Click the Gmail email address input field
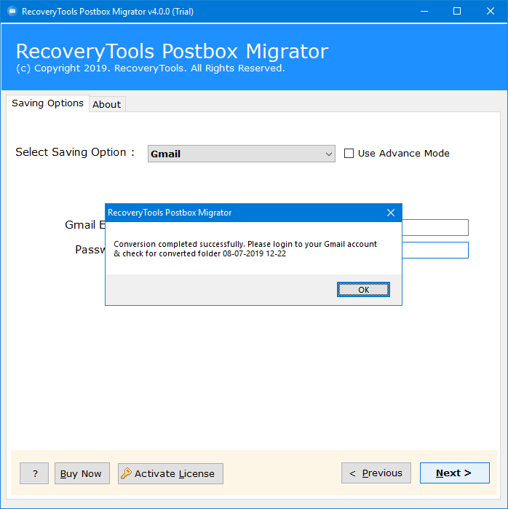Viewport: 508px width, 509px height. (x=435, y=227)
